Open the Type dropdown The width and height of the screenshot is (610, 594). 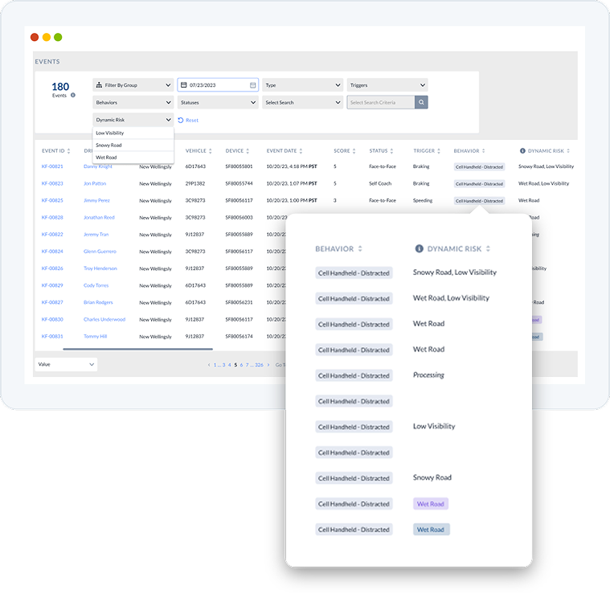click(302, 85)
